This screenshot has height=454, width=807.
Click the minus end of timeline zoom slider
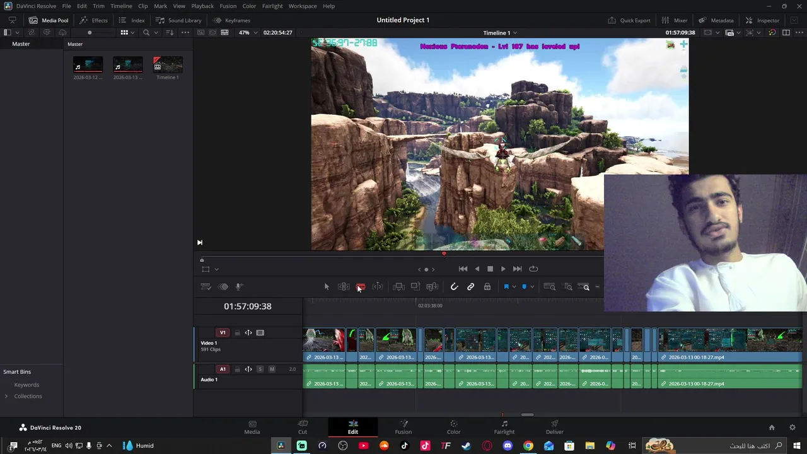click(x=597, y=288)
